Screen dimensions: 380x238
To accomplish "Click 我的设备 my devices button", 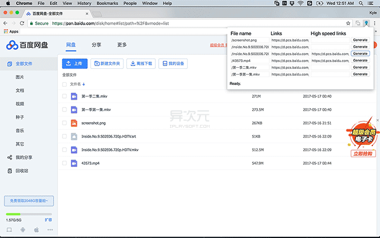I will point(173,64).
